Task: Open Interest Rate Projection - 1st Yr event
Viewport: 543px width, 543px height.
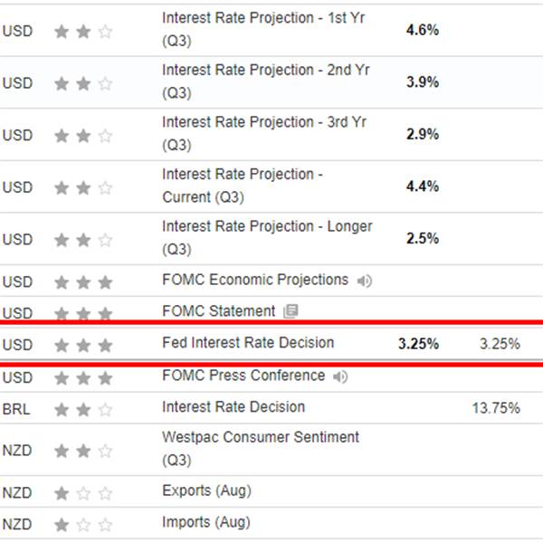Action: point(263,29)
